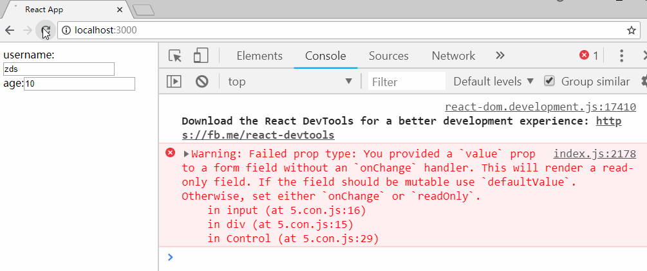Viewport: 647px width, 271px height.
Task: Open the index.js:2178 source link
Action: [595, 154]
